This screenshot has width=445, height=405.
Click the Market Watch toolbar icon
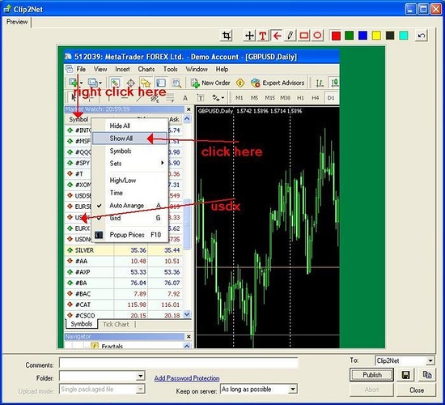click(115, 83)
